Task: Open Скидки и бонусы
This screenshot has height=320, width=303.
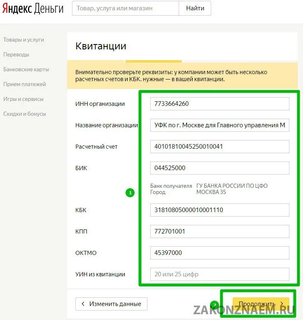Action: [x=24, y=114]
